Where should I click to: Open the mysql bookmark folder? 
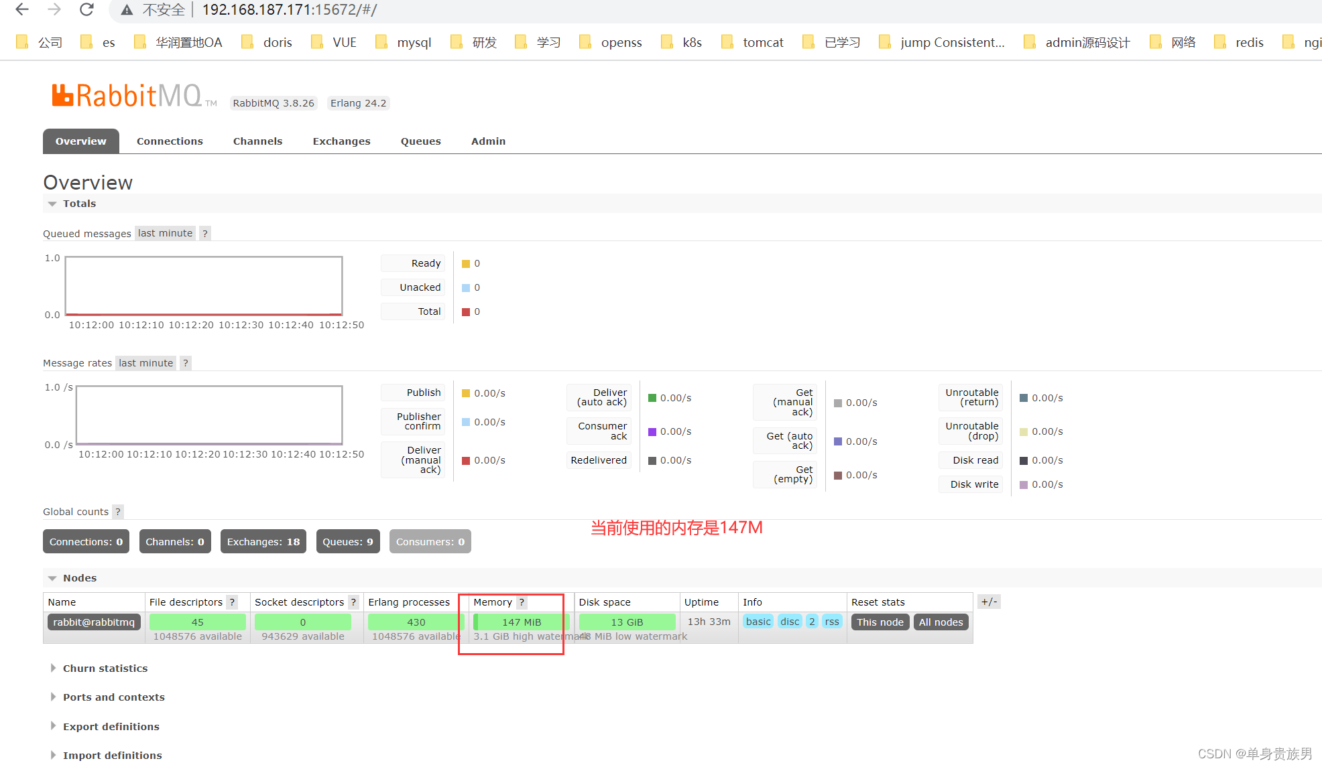pos(404,42)
